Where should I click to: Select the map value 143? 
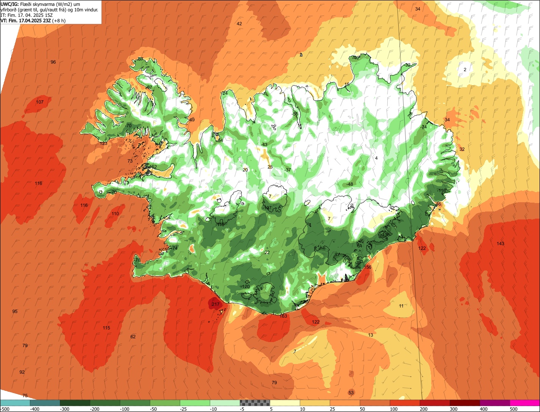(x=500, y=243)
